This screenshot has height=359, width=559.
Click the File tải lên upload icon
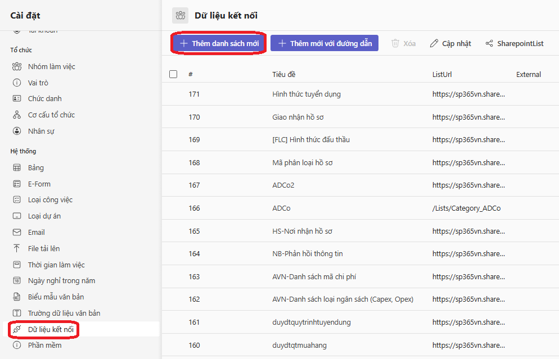pyautogui.click(x=16, y=249)
